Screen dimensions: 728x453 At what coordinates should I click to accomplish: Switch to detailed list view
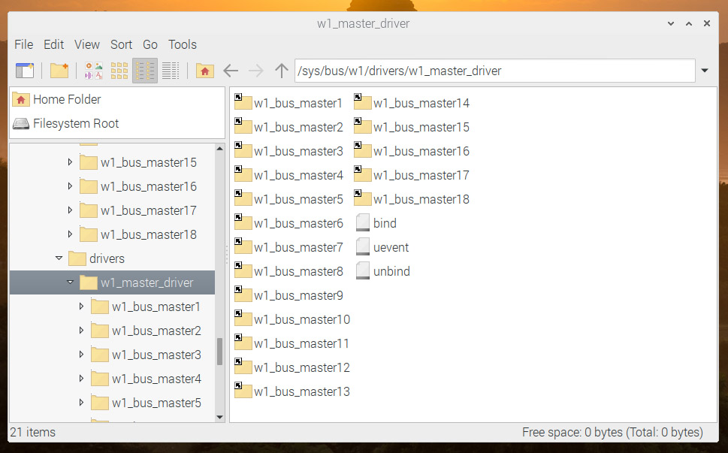click(171, 71)
